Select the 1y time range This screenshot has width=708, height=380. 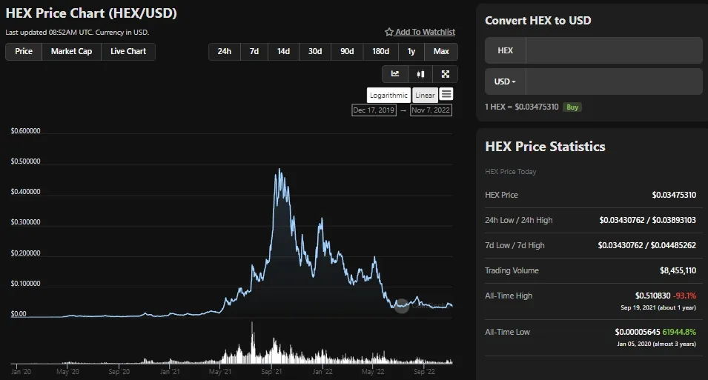(411, 51)
